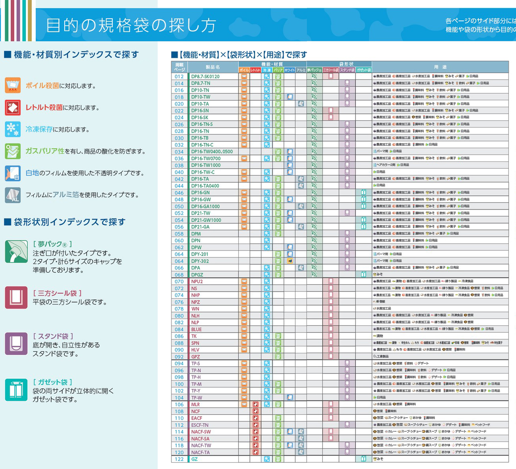The width and height of the screenshot is (516, 469).
Task: Click the ボイル column header
Action: (244, 70)
